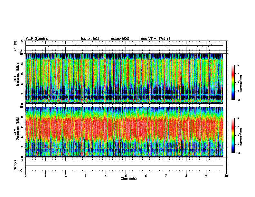Click the ch.1(V) waveform trace line
Viewport: 255px width, 197px height.
click(x=124, y=46)
